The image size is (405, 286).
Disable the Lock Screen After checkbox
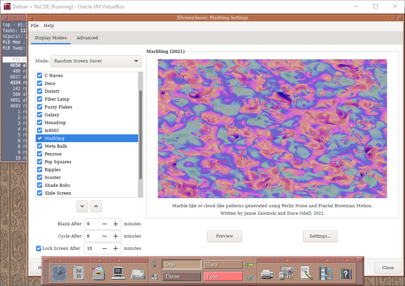[39, 248]
